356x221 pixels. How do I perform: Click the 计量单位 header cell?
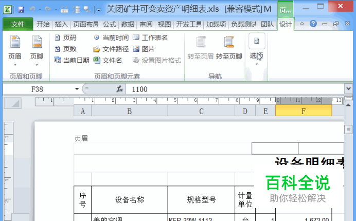(x=245, y=200)
